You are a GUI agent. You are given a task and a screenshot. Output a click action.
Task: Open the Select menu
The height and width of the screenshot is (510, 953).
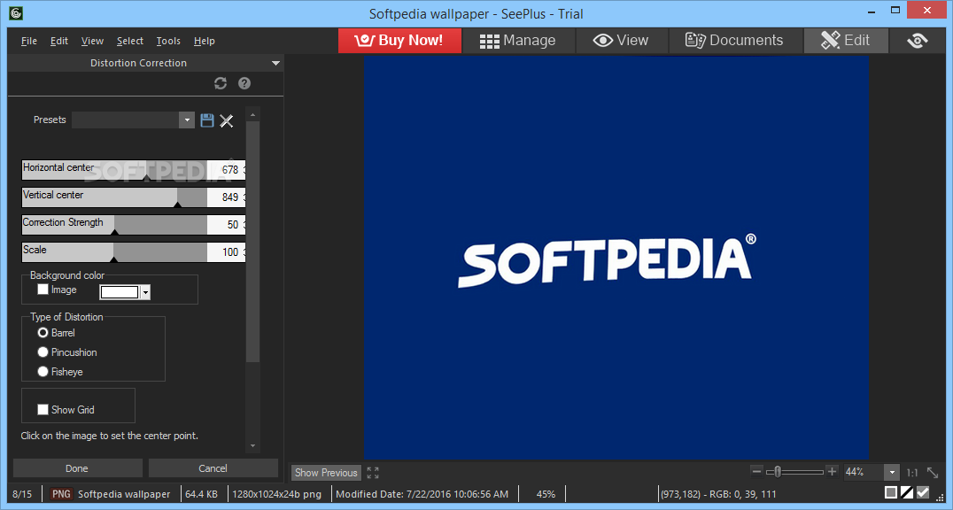pyautogui.click(x=130, y=41)
